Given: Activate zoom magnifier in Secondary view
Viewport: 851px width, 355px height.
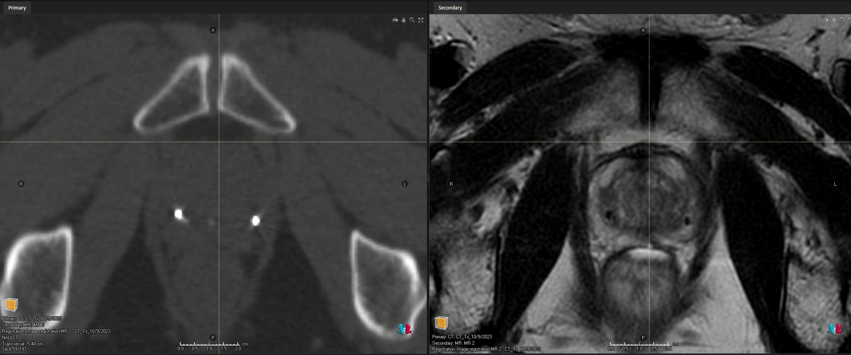Looking at the screenshot, I should point(842,19).
